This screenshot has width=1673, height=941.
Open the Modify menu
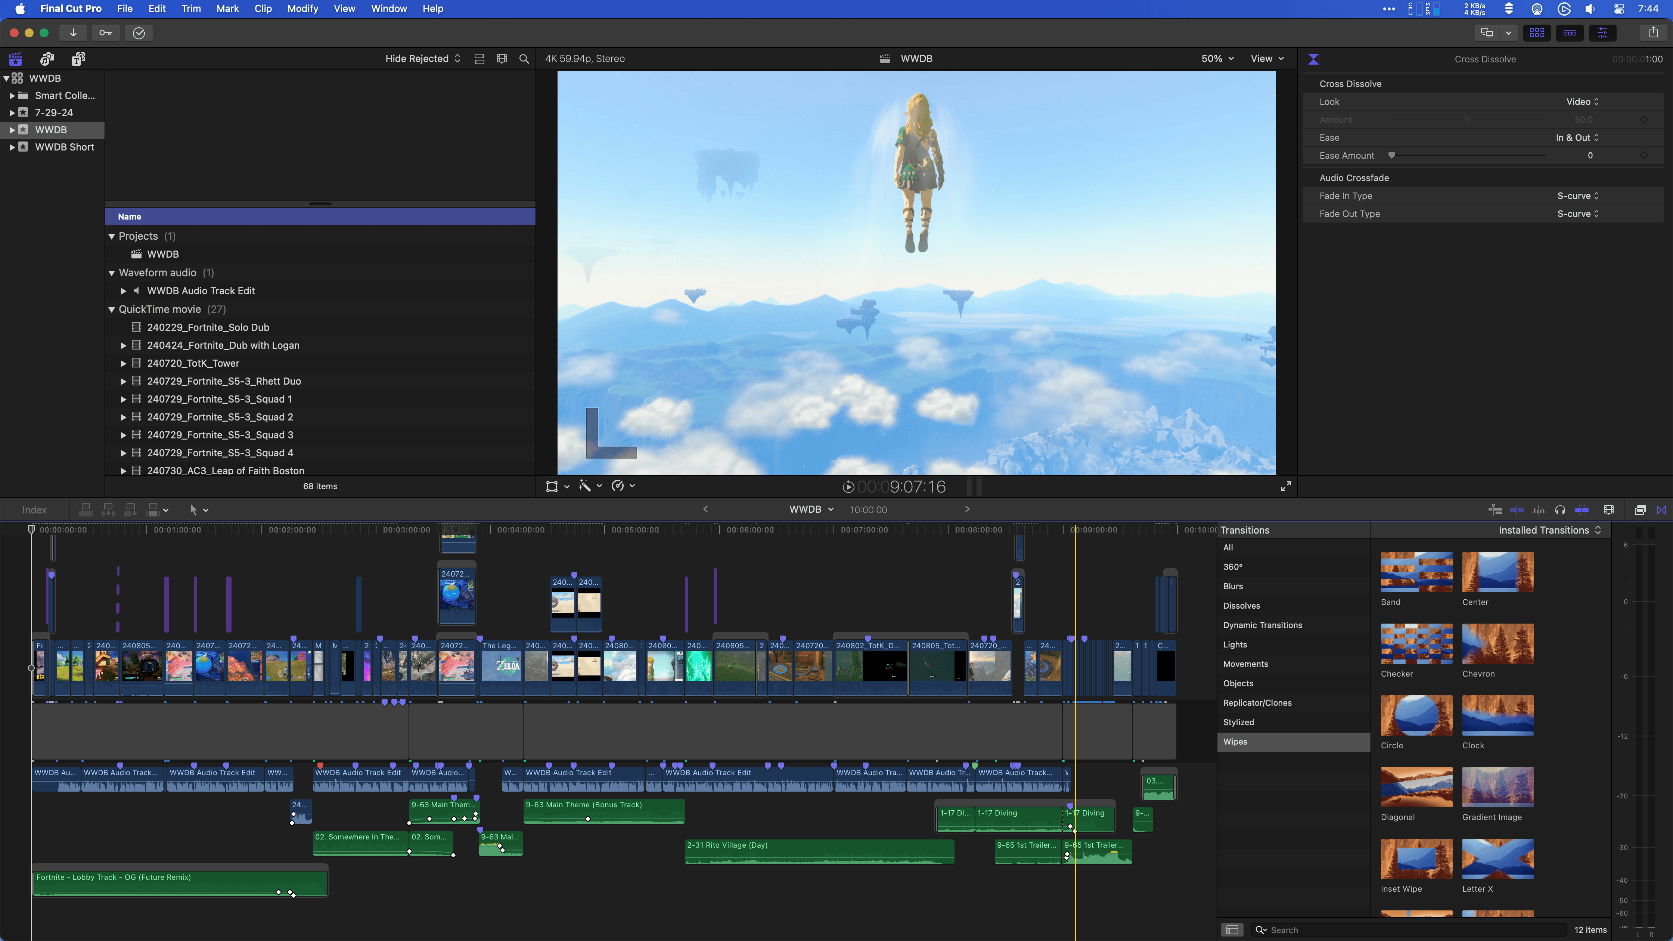pos(302,9)
